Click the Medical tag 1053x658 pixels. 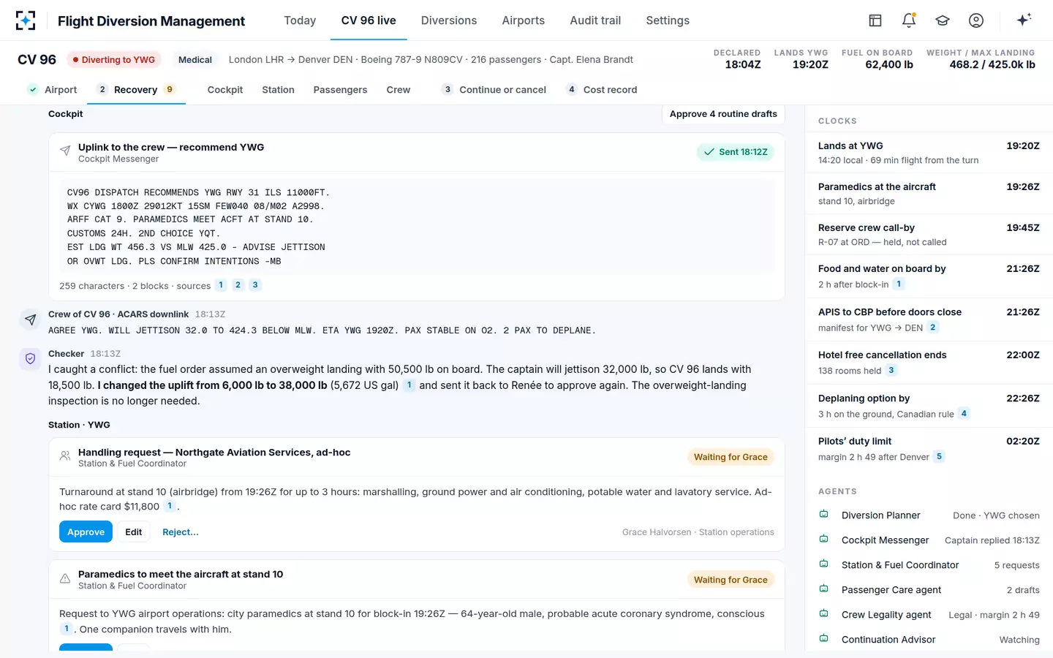point(195,60)
